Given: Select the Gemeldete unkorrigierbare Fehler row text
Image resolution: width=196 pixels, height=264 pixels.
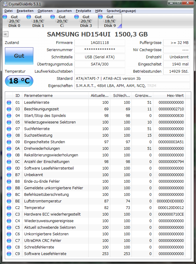Looking at the screenshot, I should coord(53,188).
